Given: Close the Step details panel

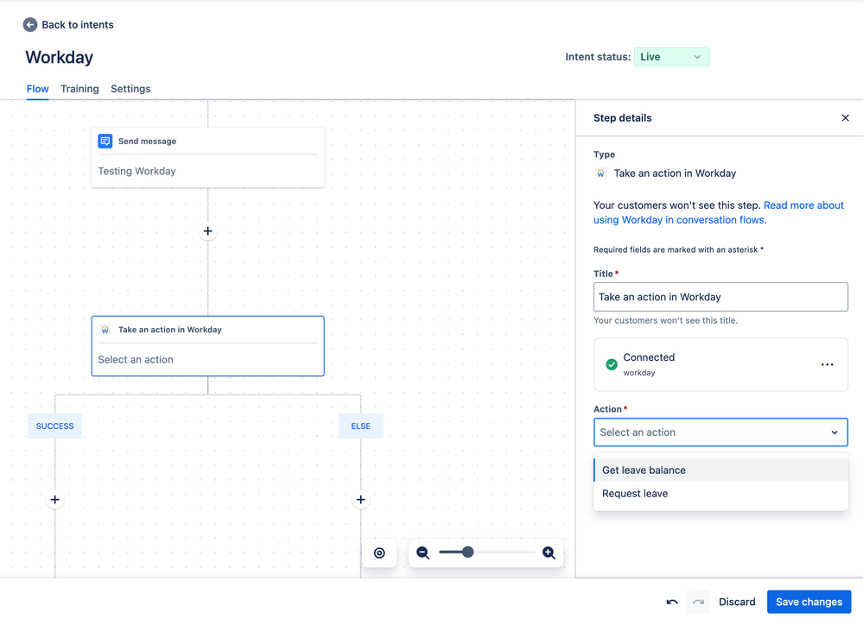Looking at the screenshot, I should point(846,117).
